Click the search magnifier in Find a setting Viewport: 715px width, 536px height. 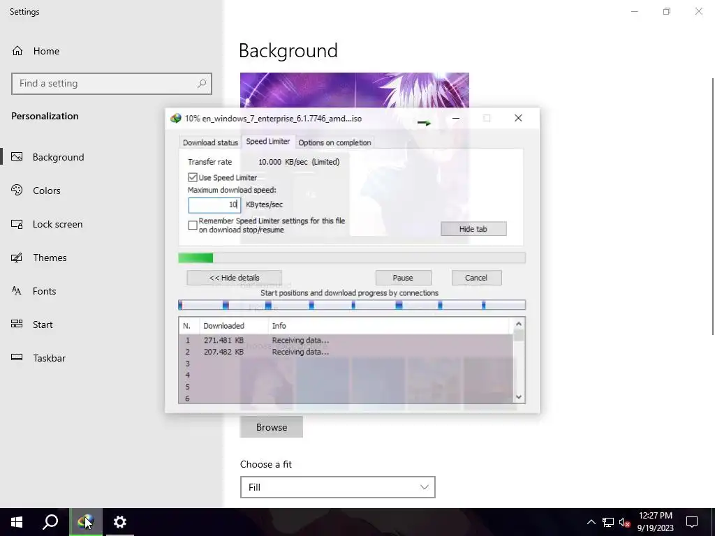pos(202,84)
